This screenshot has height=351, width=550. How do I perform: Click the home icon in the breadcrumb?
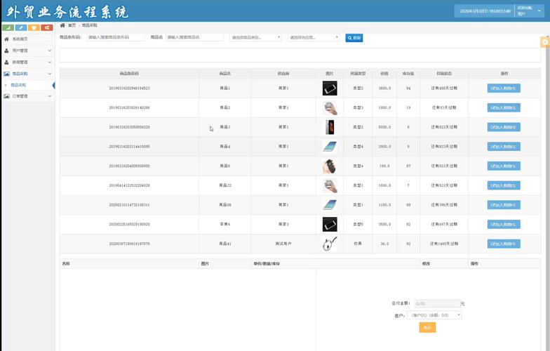tap(62, 25)
